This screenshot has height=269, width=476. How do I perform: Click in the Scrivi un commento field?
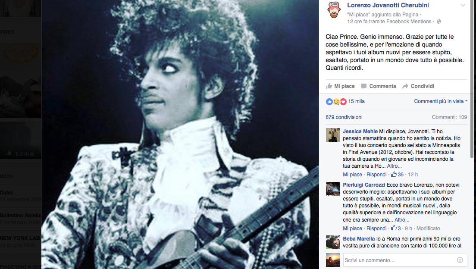399,260
